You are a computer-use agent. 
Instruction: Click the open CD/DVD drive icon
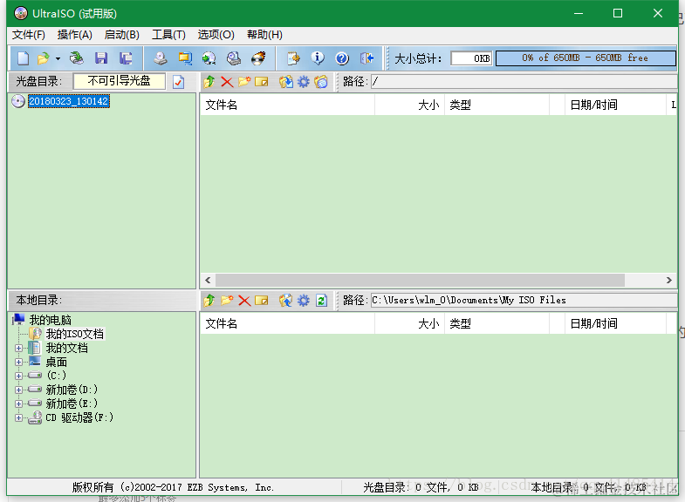tap(77, 58)
